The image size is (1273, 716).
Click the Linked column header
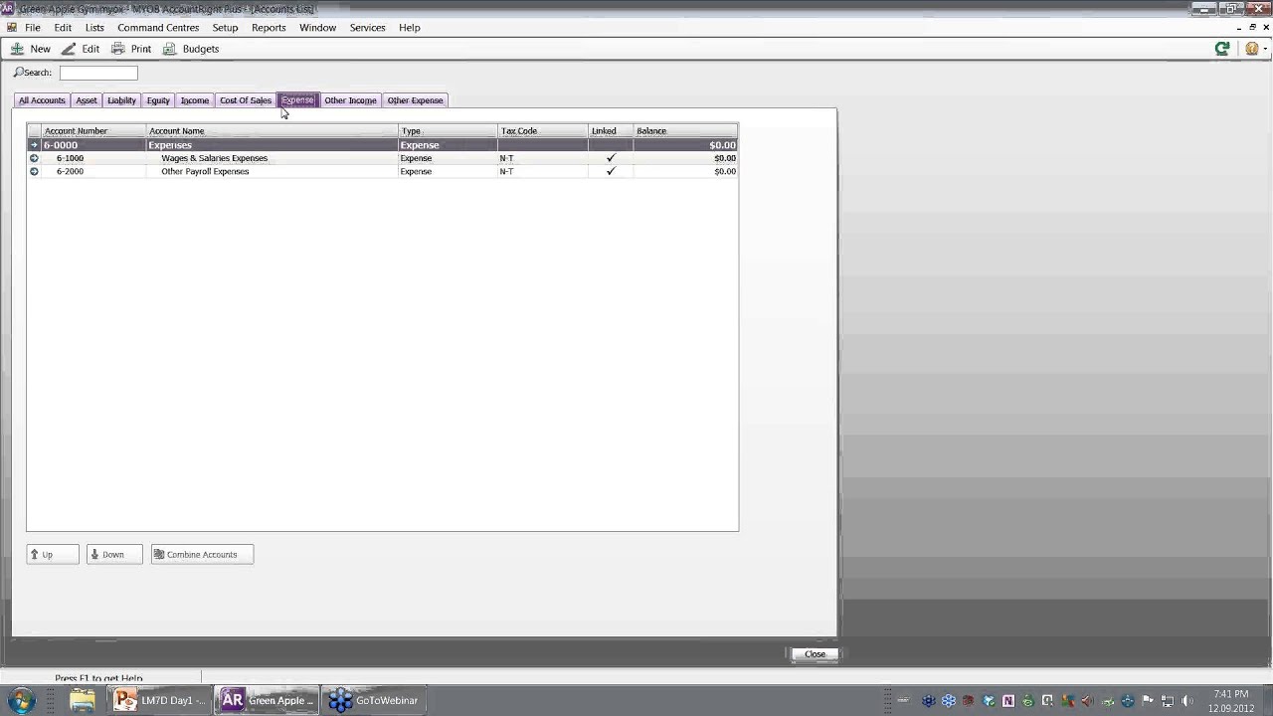coord(611,131)
